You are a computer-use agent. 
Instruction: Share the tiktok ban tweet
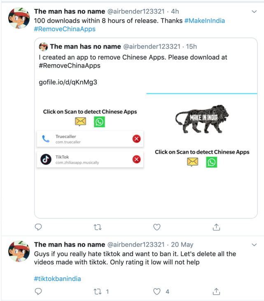[x=216, y=292]
